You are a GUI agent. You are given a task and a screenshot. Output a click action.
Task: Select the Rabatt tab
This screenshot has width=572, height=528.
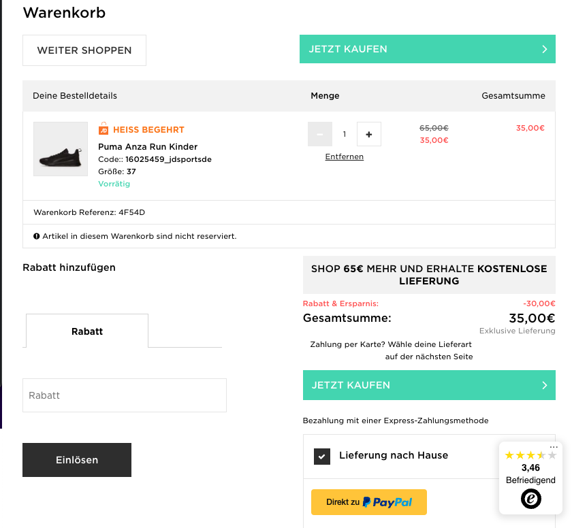87,331
